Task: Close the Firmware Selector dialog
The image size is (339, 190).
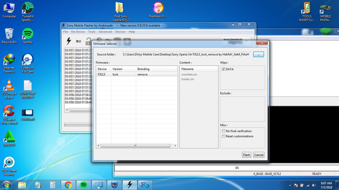Action: (262, 43)
